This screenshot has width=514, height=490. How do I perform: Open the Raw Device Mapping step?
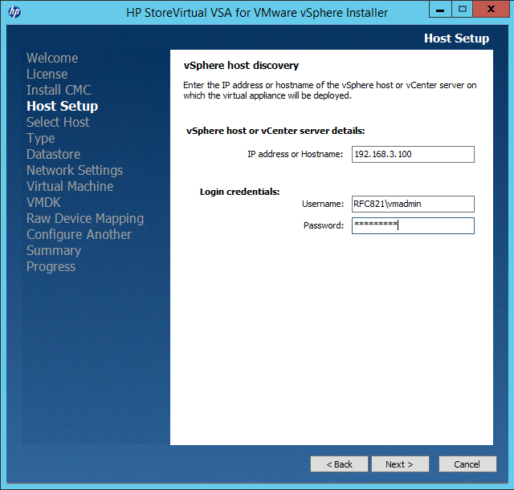pyautogui.click(x=85, y=219)
